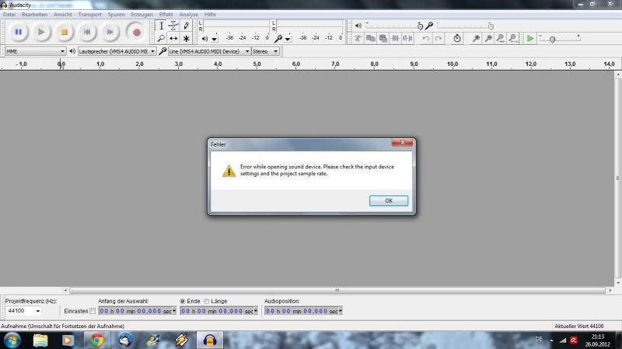Viewport: 622px width, 349px height.
Task: Click the Copy icon in edit toolbar
Action: [371, 38]
